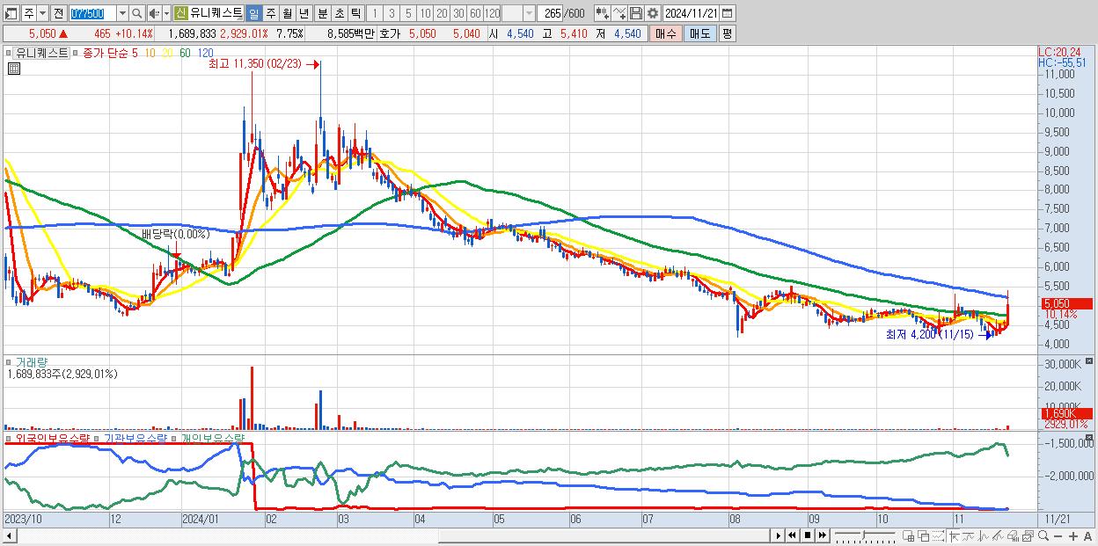Click the green 신 badge icon
Image resolution: width=1098 pixels, height=546 pixels.
pyautogui.click(x=179, y=13)
